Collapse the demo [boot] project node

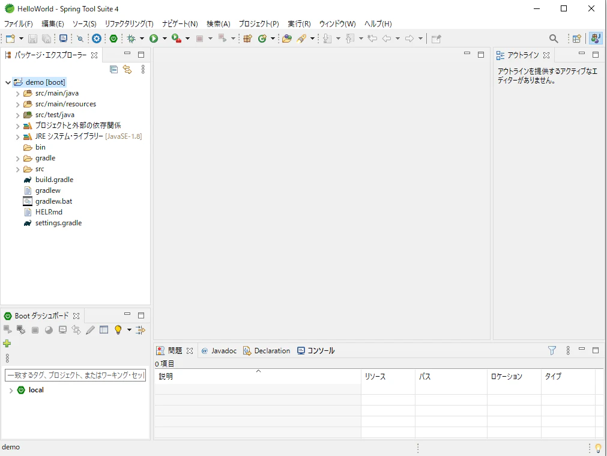8,82
